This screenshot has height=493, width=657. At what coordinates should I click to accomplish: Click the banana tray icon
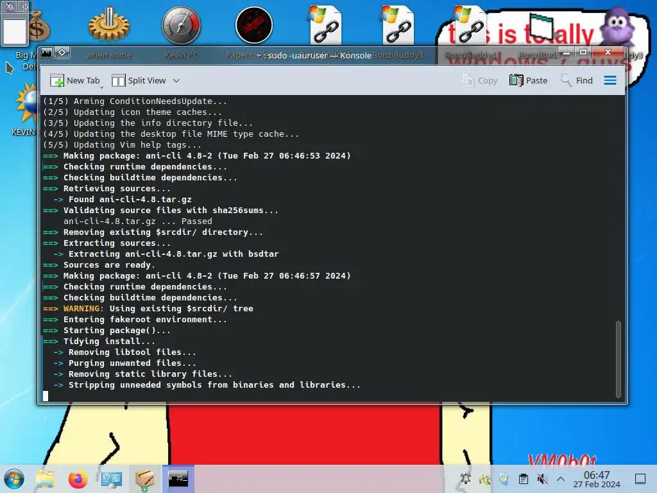[x=485, y=479]
